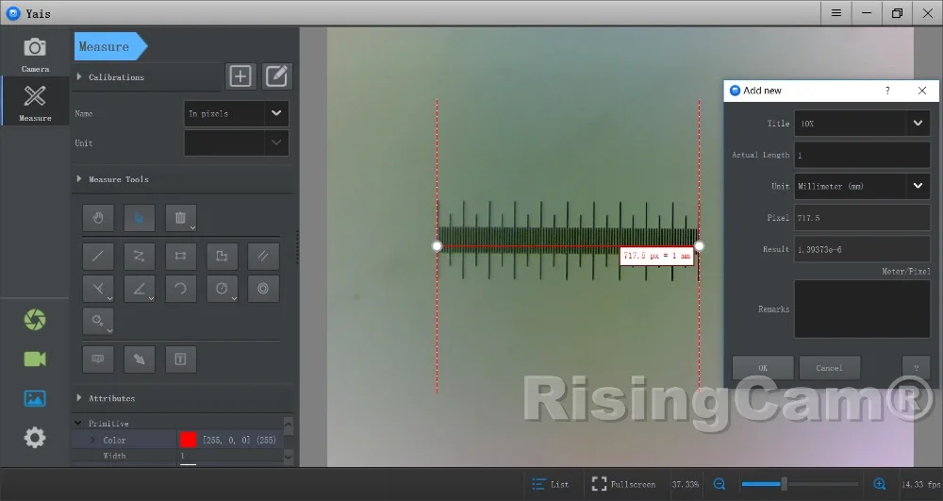Open the measurement List view
The image size is (943, 501).
coord(551,484)
